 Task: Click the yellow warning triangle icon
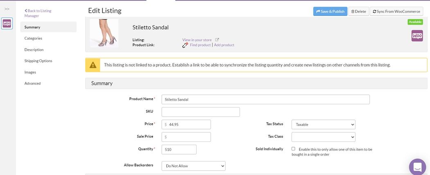[93, 65]
